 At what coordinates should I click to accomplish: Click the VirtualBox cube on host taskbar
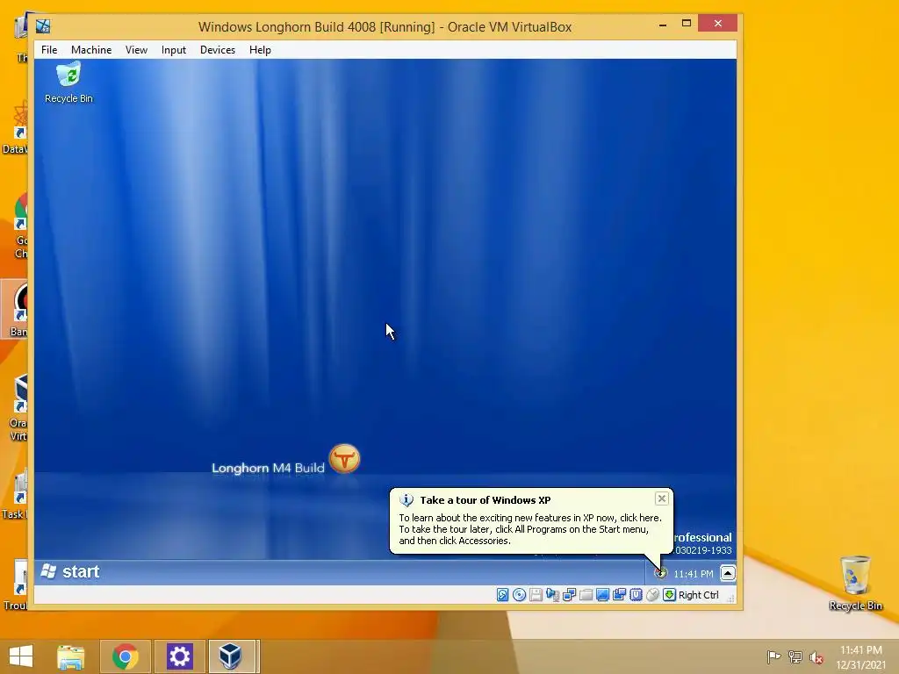click(231, 656)
